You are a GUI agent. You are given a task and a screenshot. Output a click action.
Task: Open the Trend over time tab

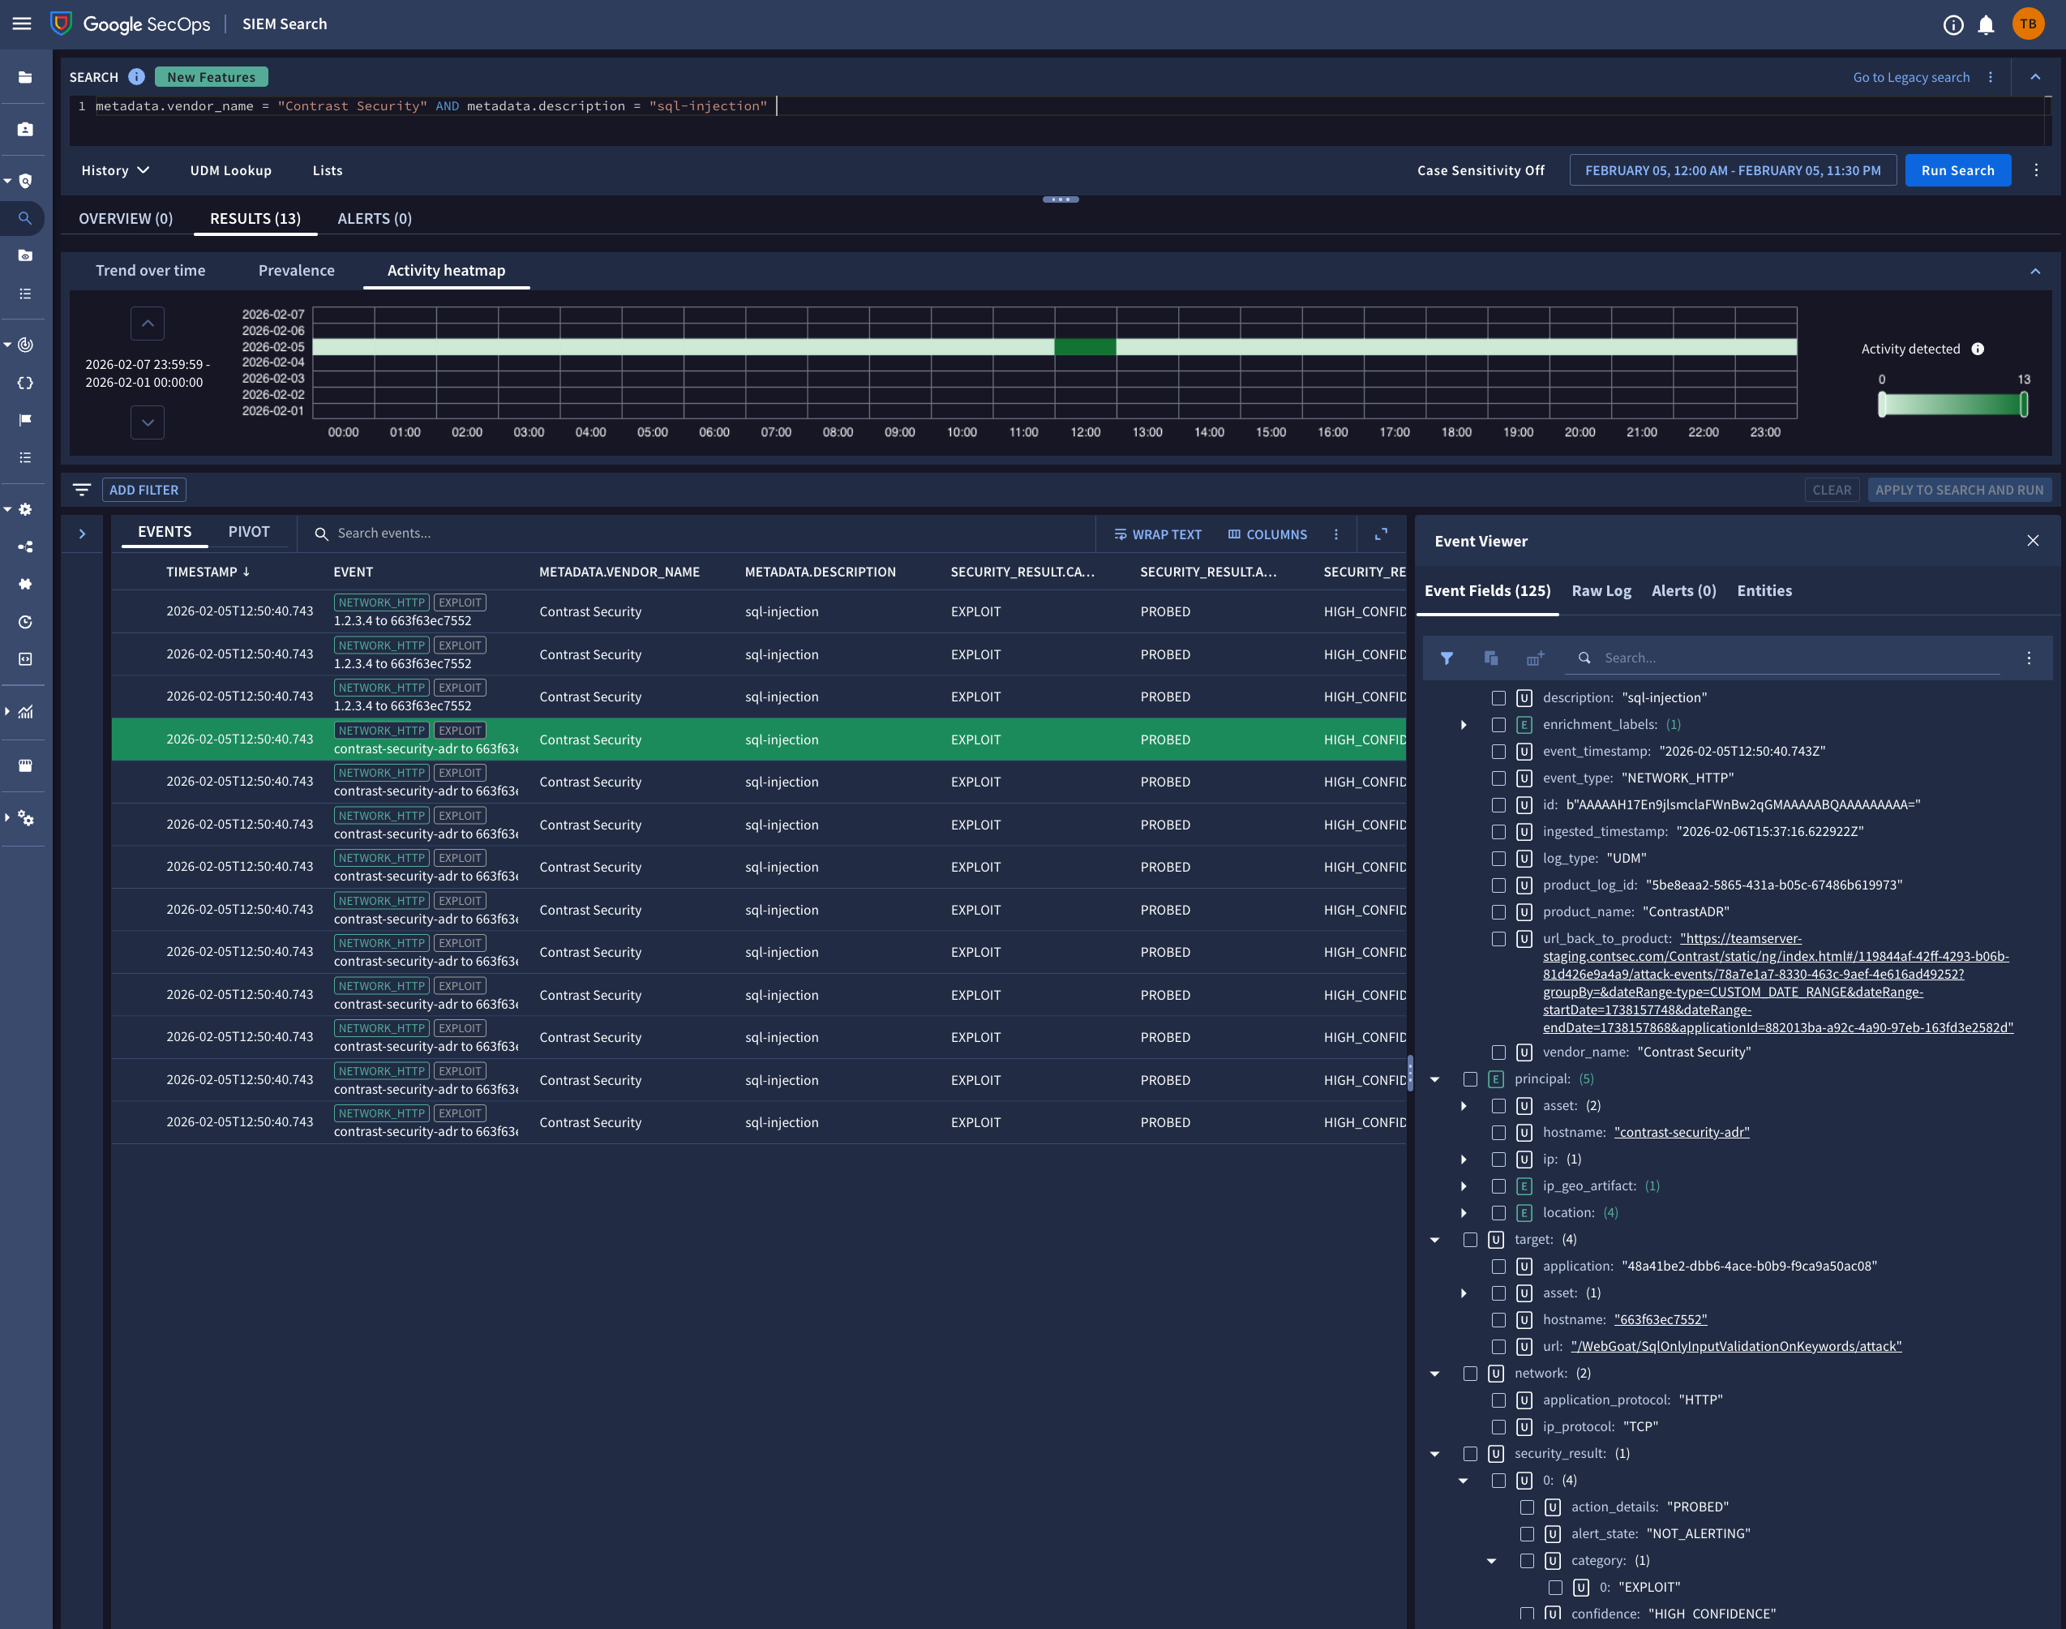[151, 271]
